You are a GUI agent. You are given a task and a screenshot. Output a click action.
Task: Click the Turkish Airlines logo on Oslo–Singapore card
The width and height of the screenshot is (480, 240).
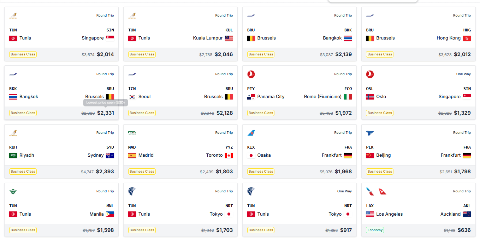tap(370, 74)
